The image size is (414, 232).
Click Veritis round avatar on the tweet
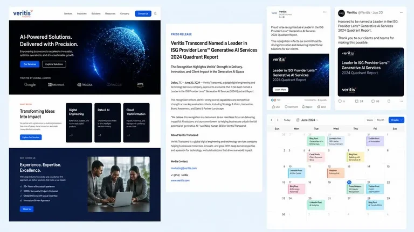coord(341,13)
